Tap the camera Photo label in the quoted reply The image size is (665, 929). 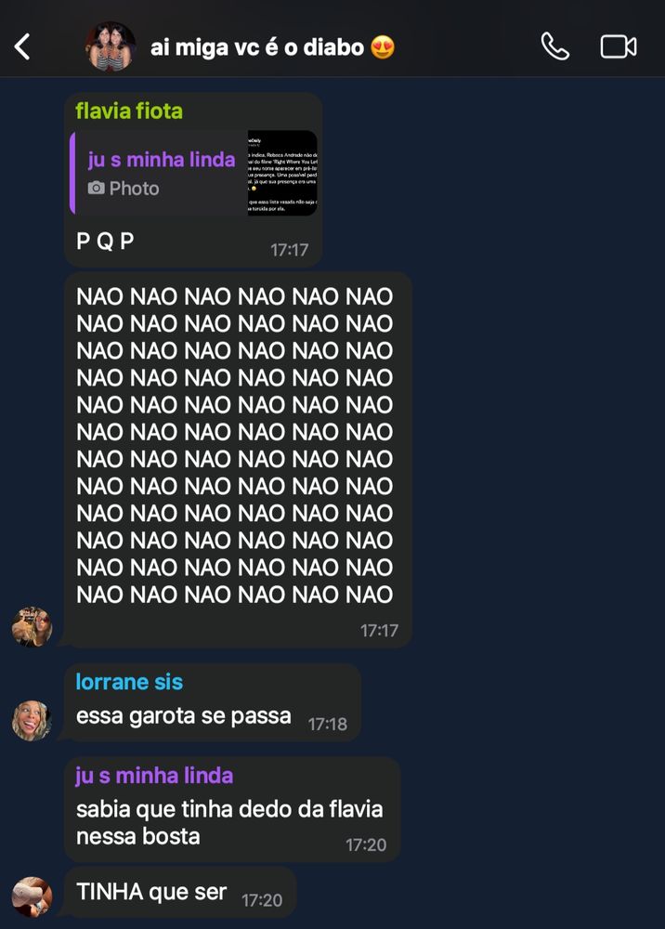coord(124,189)
